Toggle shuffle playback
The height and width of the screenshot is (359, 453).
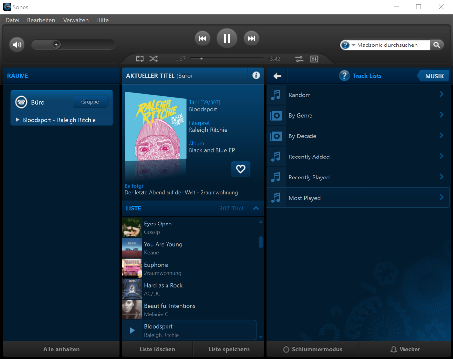click(154, 59)
